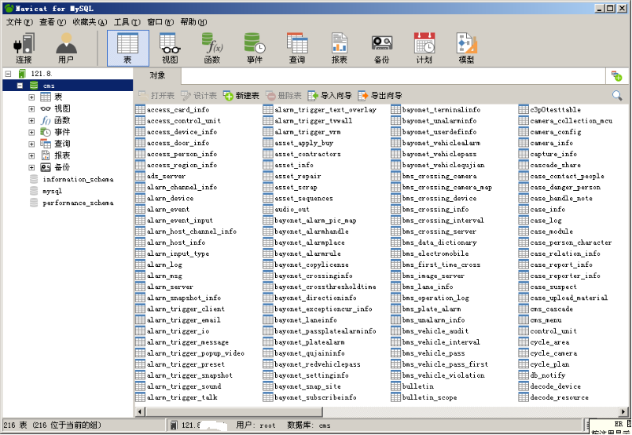Launch the 导入向导 (Import Wizard) button
The width and height of the screenshot is (632, 435).
pos(331,96)
